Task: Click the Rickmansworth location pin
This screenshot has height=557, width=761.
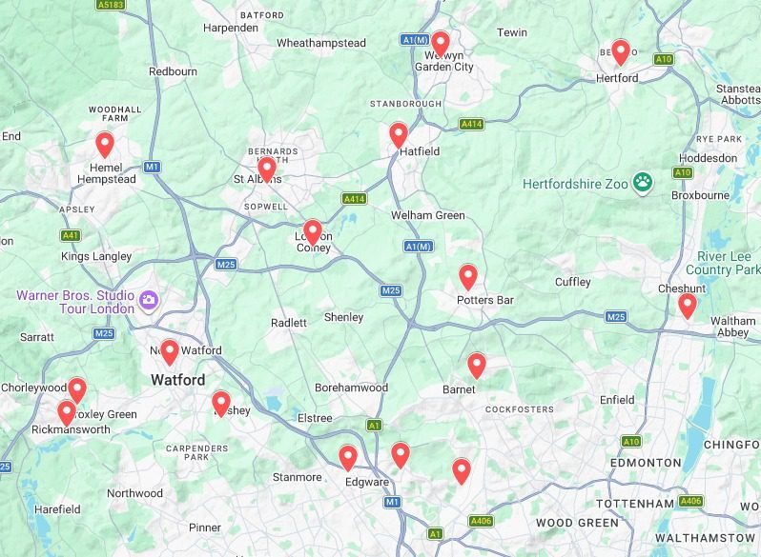Action: [x=67, y=413]
